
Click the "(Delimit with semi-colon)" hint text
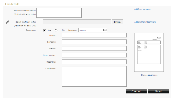tap(25, 14)
